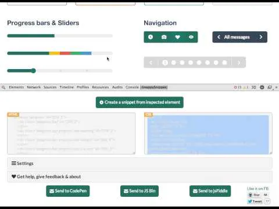Select the SnappySnippet tab
Screen dimensions: 279x209
(x=154, y=87)
